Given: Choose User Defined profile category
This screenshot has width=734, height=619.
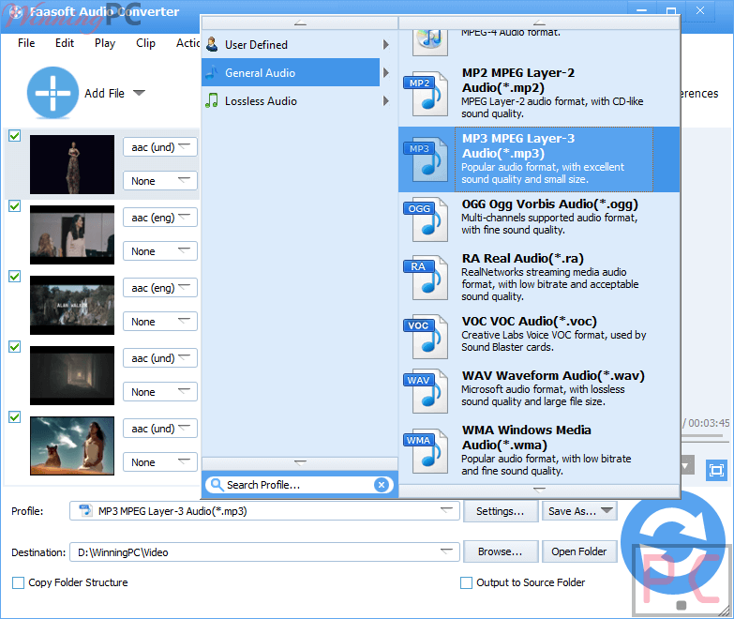Looking at the screenshot, I should click(299, 44).
